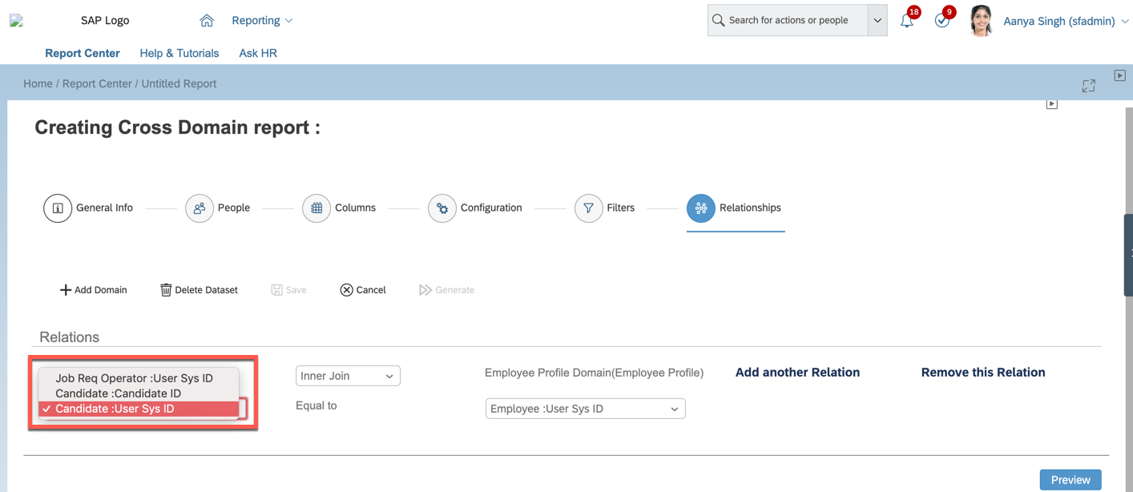Open the Reporting module dropdown
Image resolution: width=1133 pixels, height=492 pixels.
pyautogui.click(x=262, y=21)
